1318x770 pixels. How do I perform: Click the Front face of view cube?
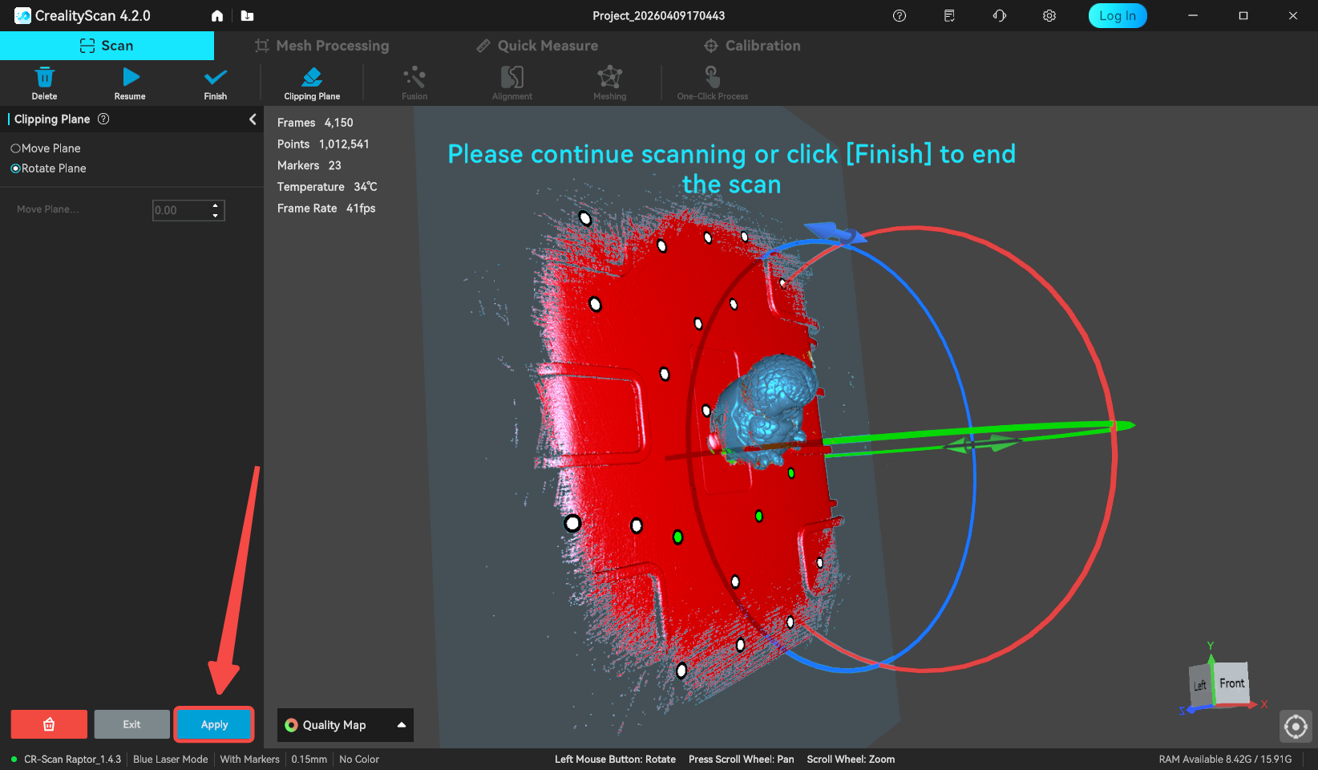click(1232, 683)
